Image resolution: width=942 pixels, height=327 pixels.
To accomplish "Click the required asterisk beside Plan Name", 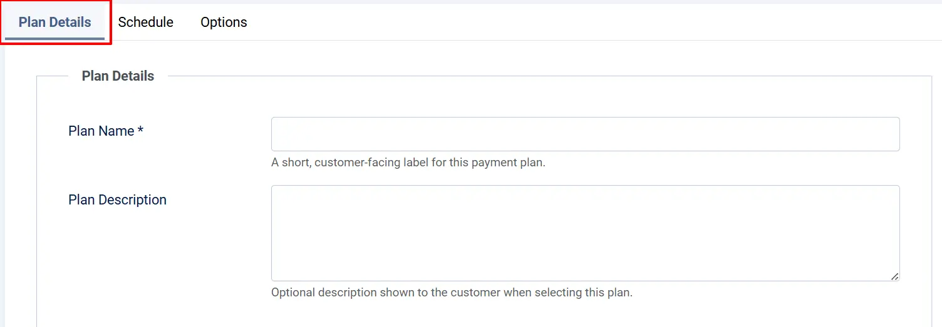I will [141, 131].
